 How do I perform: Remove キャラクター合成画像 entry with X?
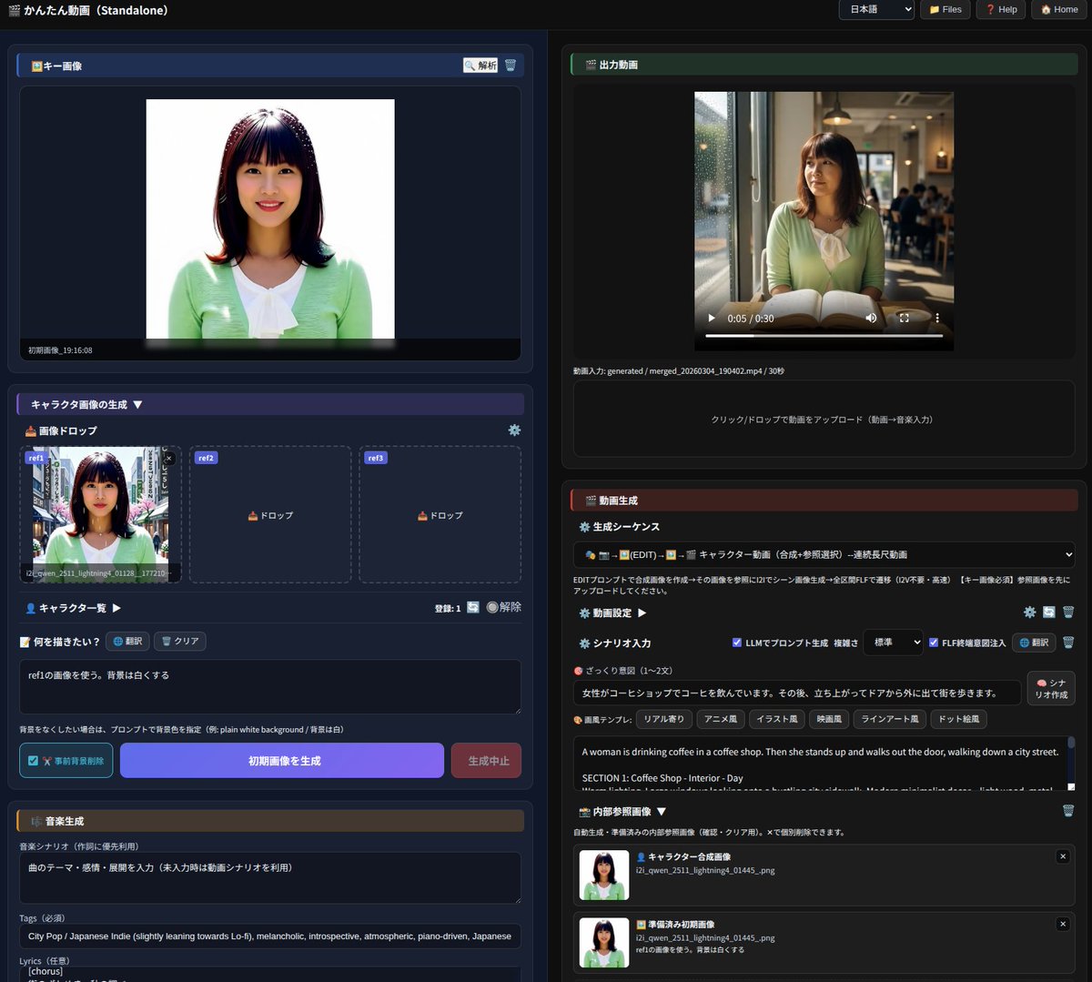pyautogui.click(x=1063, y=856)
